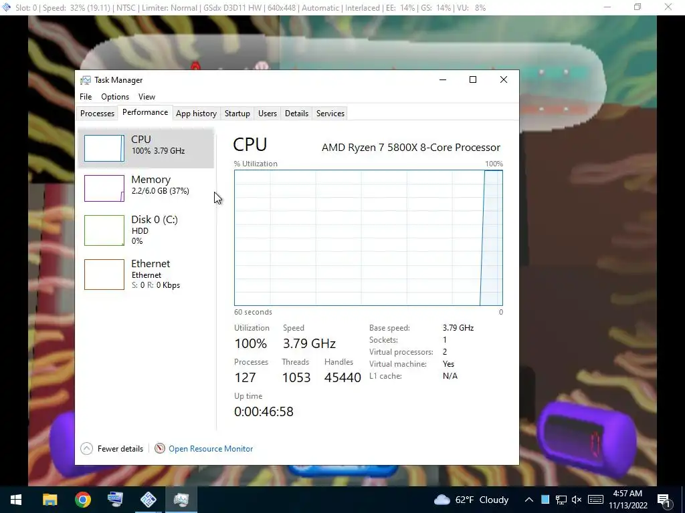
Task: Switch to the App history tab
Action: (196, 114)
